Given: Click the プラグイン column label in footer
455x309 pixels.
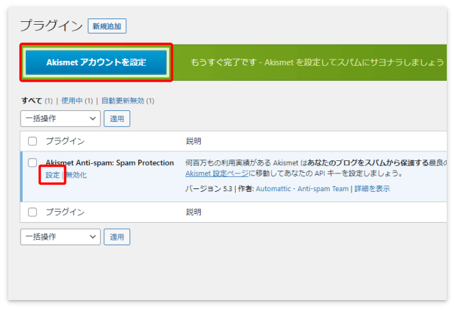Looking at the screenshot, I should click(x=65, y=212).
